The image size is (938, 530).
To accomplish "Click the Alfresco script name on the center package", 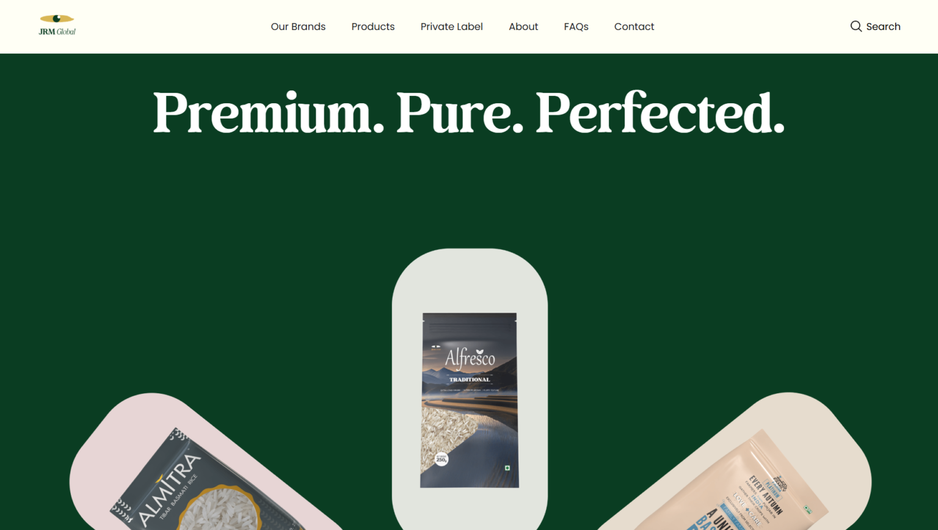I will click(x=470, y=358).
